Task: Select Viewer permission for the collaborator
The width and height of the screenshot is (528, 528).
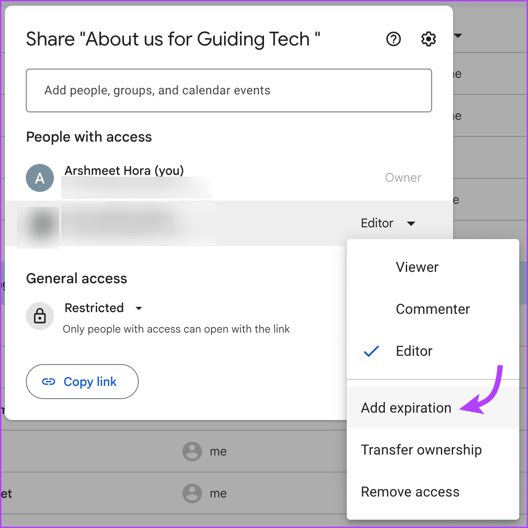Action: pyautogui.click(x=417, y=267)
